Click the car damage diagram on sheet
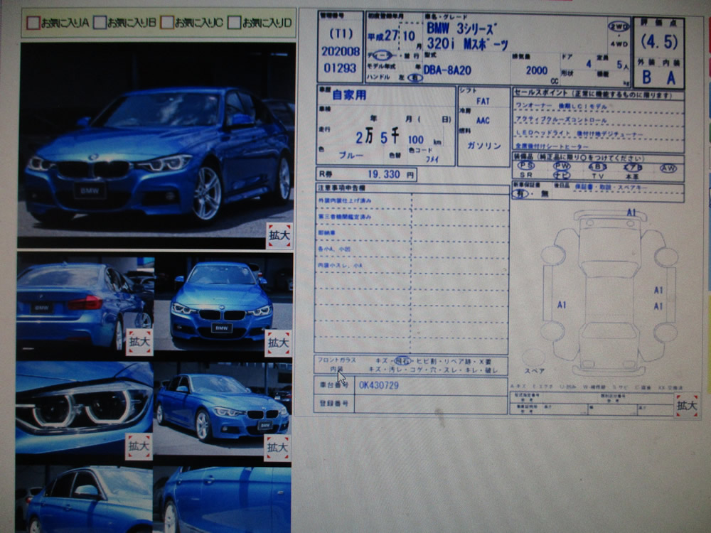This screenshot has height=533, width=711. click(x=609, y=292)
